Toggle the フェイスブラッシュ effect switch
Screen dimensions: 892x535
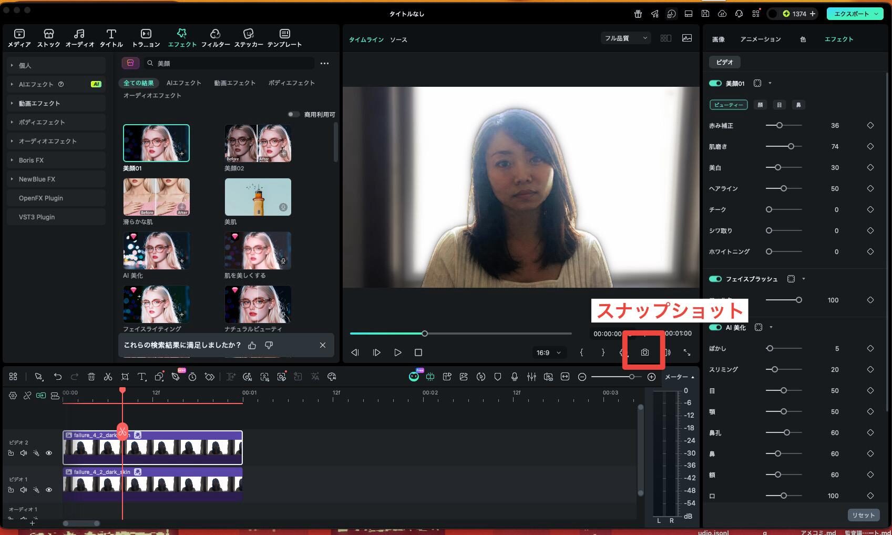[x=715, y=279]
